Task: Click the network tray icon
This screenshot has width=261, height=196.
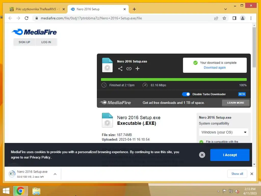Action: pos(231,191)
